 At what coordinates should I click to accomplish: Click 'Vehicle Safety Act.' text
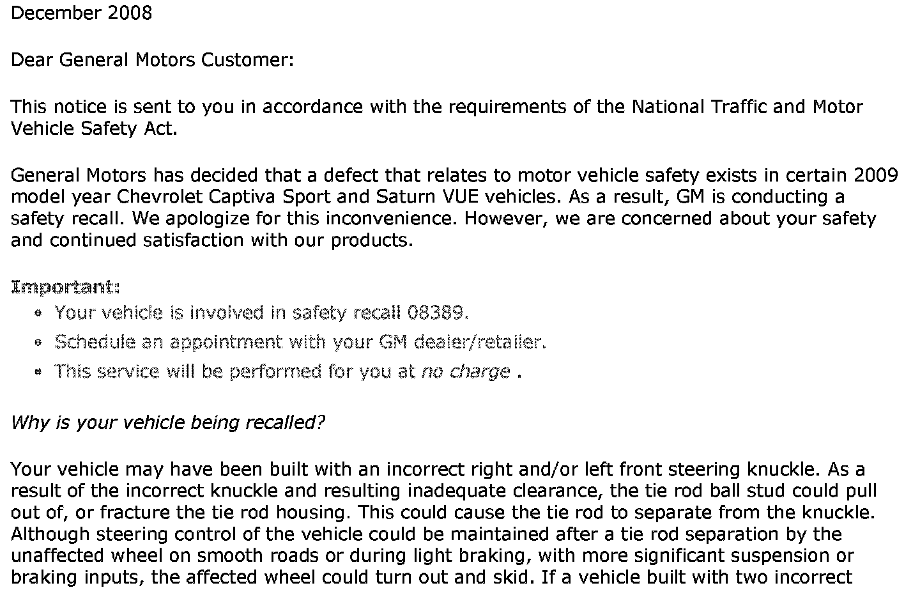[x=94, y=128]
